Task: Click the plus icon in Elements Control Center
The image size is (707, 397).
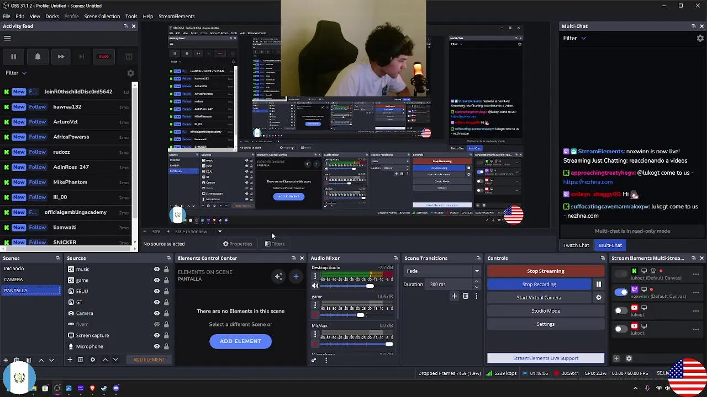Action: coord(296,276)
